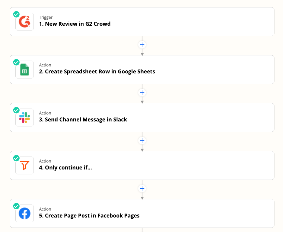Click green checkmark on Slack step

16,110
